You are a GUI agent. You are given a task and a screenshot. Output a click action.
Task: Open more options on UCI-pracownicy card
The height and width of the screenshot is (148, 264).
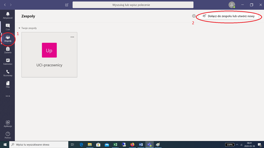point(72,37)
